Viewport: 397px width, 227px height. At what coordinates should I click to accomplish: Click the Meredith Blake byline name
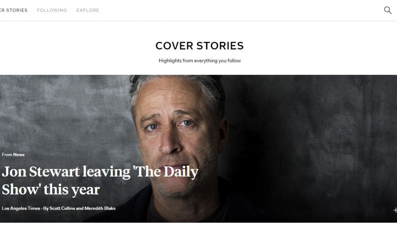tap(100, 208)
